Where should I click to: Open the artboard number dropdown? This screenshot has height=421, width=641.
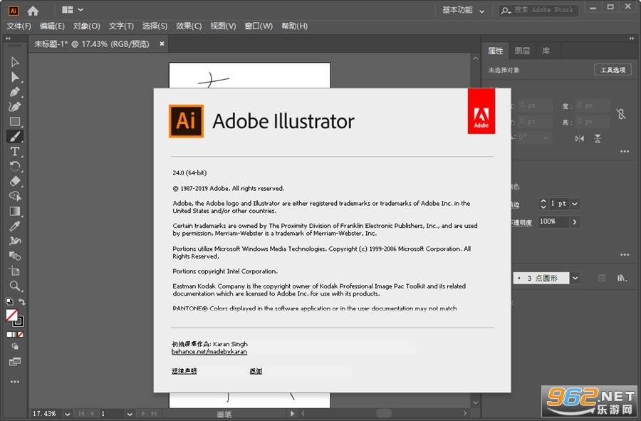[x=130, y=414]
